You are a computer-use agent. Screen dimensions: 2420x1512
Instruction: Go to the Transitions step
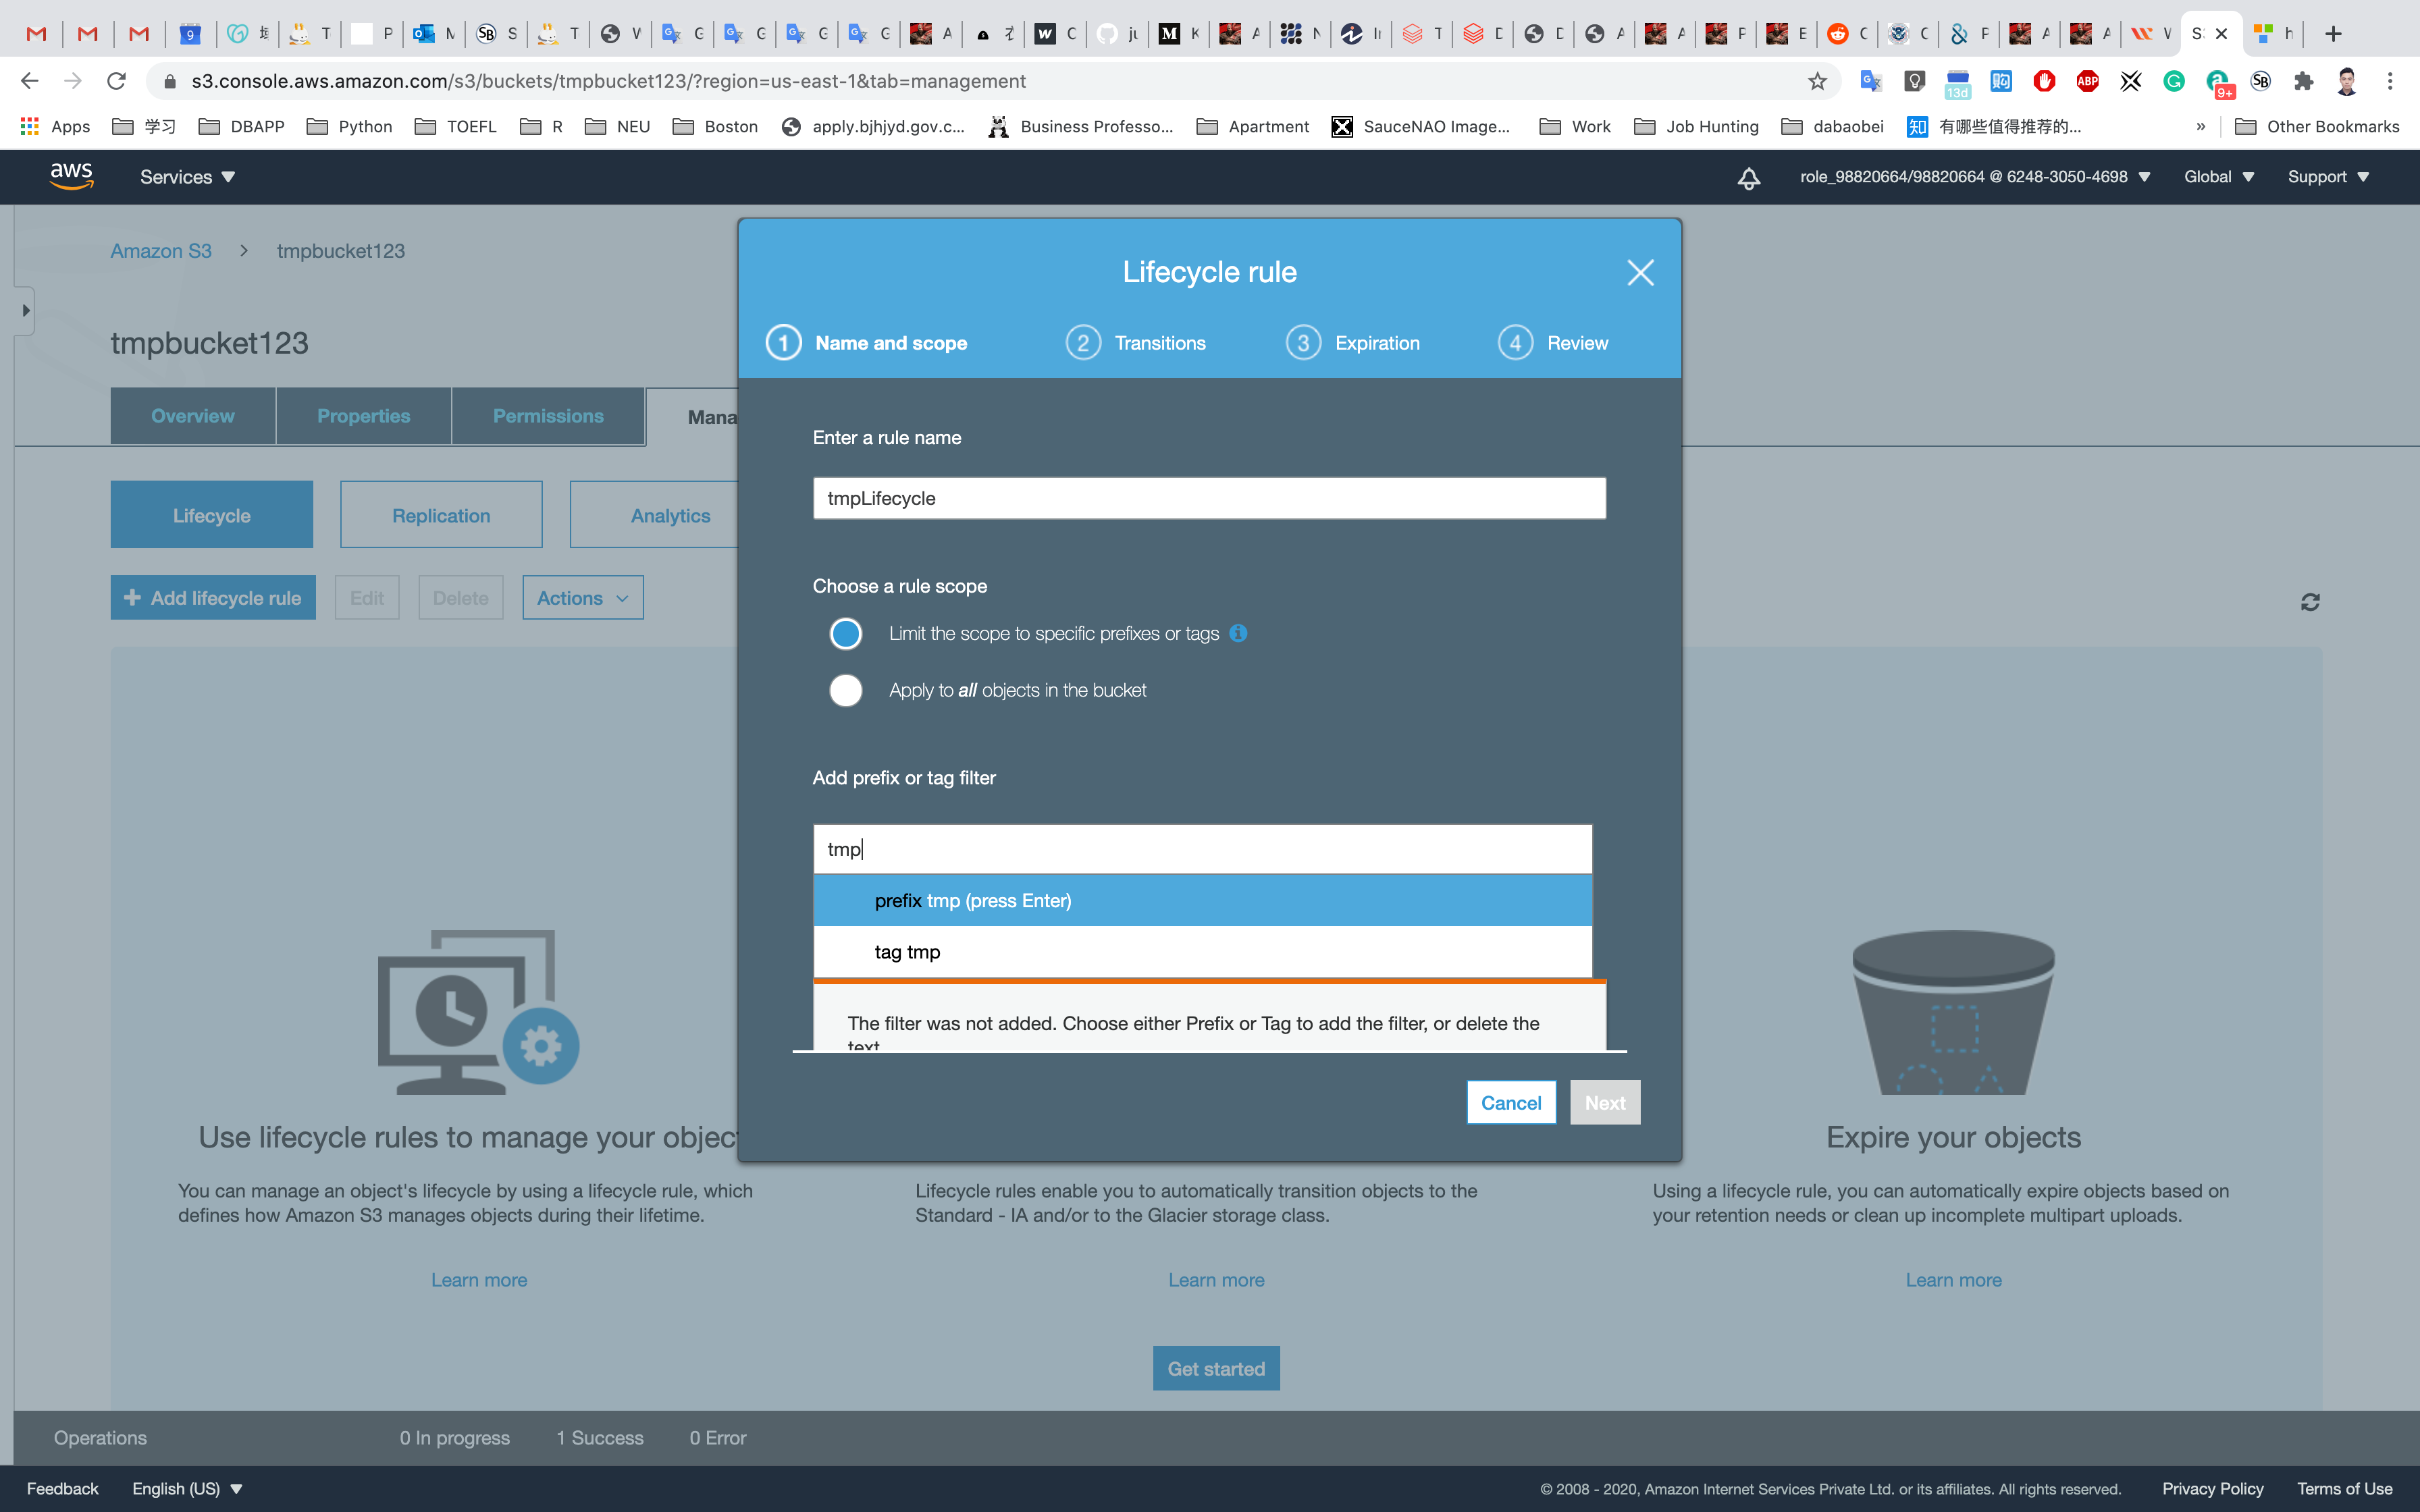pos(1136,343)
